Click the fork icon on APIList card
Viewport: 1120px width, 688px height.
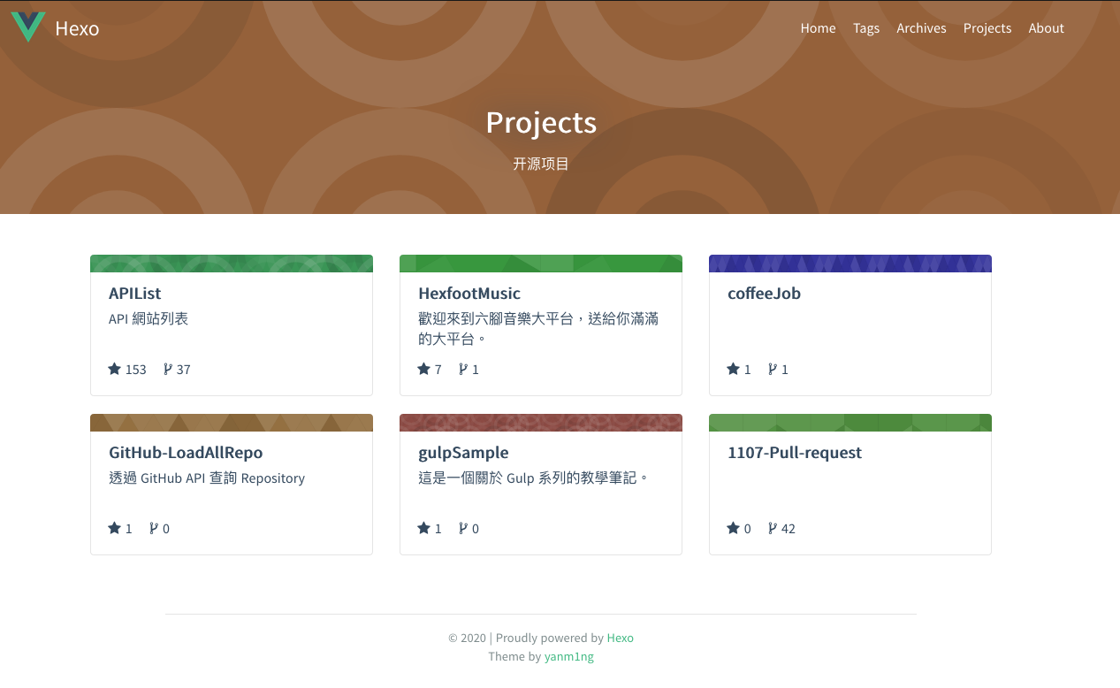[x=168, y=369]
